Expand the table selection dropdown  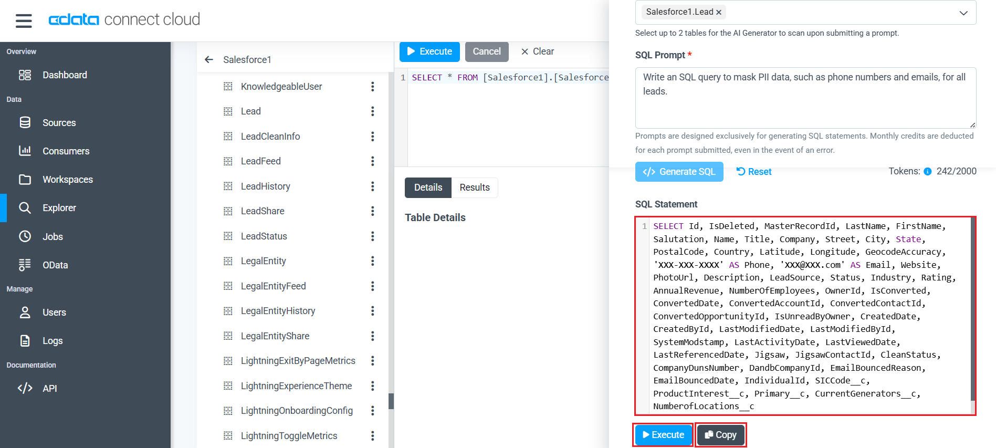coord(963,13)
